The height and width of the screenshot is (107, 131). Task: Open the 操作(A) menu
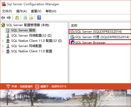tap(21, 11)
